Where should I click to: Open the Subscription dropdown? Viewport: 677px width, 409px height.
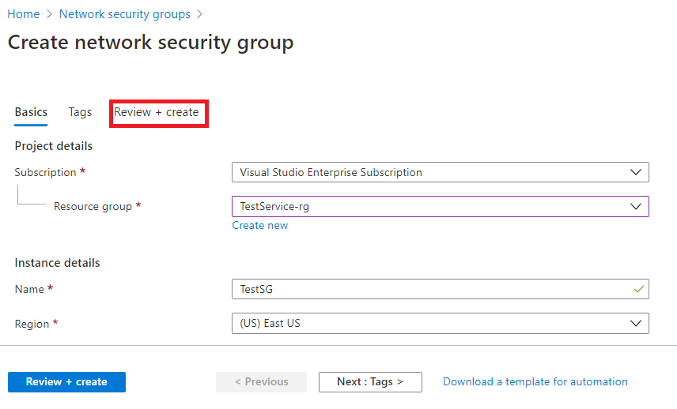click(x=440, y=172)
